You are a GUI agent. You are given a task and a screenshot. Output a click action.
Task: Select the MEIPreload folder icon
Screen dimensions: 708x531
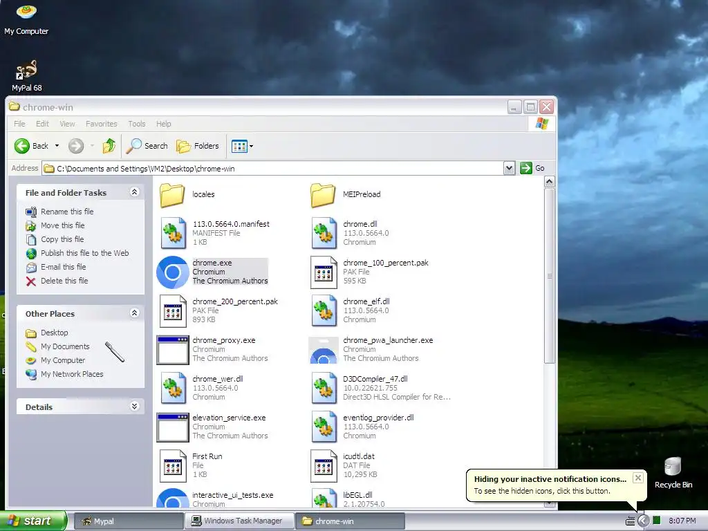click(x=323, y=195)
